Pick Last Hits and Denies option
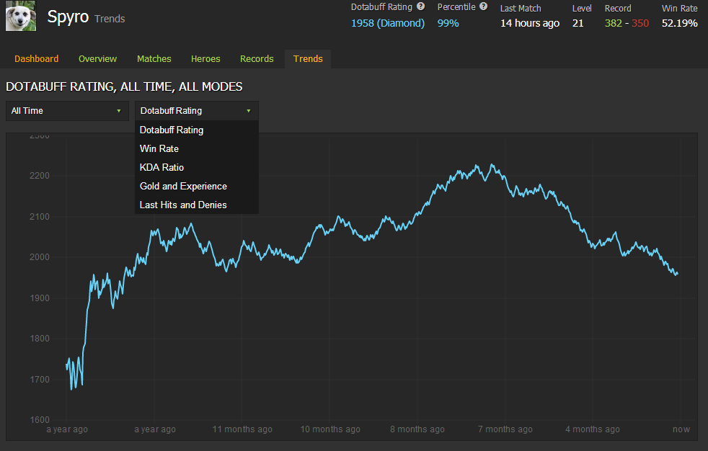708x451 pixels. tap(183, 205)
